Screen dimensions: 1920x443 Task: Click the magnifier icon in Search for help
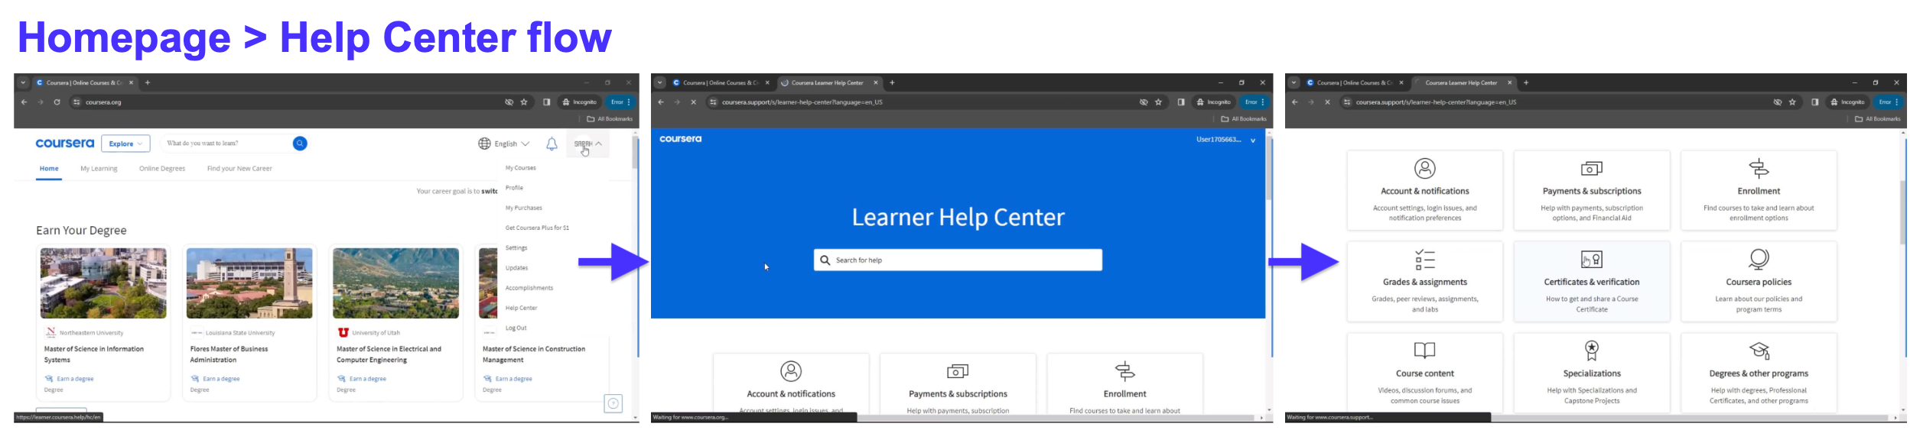[825, 260]
